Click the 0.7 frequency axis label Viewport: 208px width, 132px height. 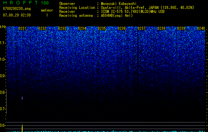coord(3,109)
